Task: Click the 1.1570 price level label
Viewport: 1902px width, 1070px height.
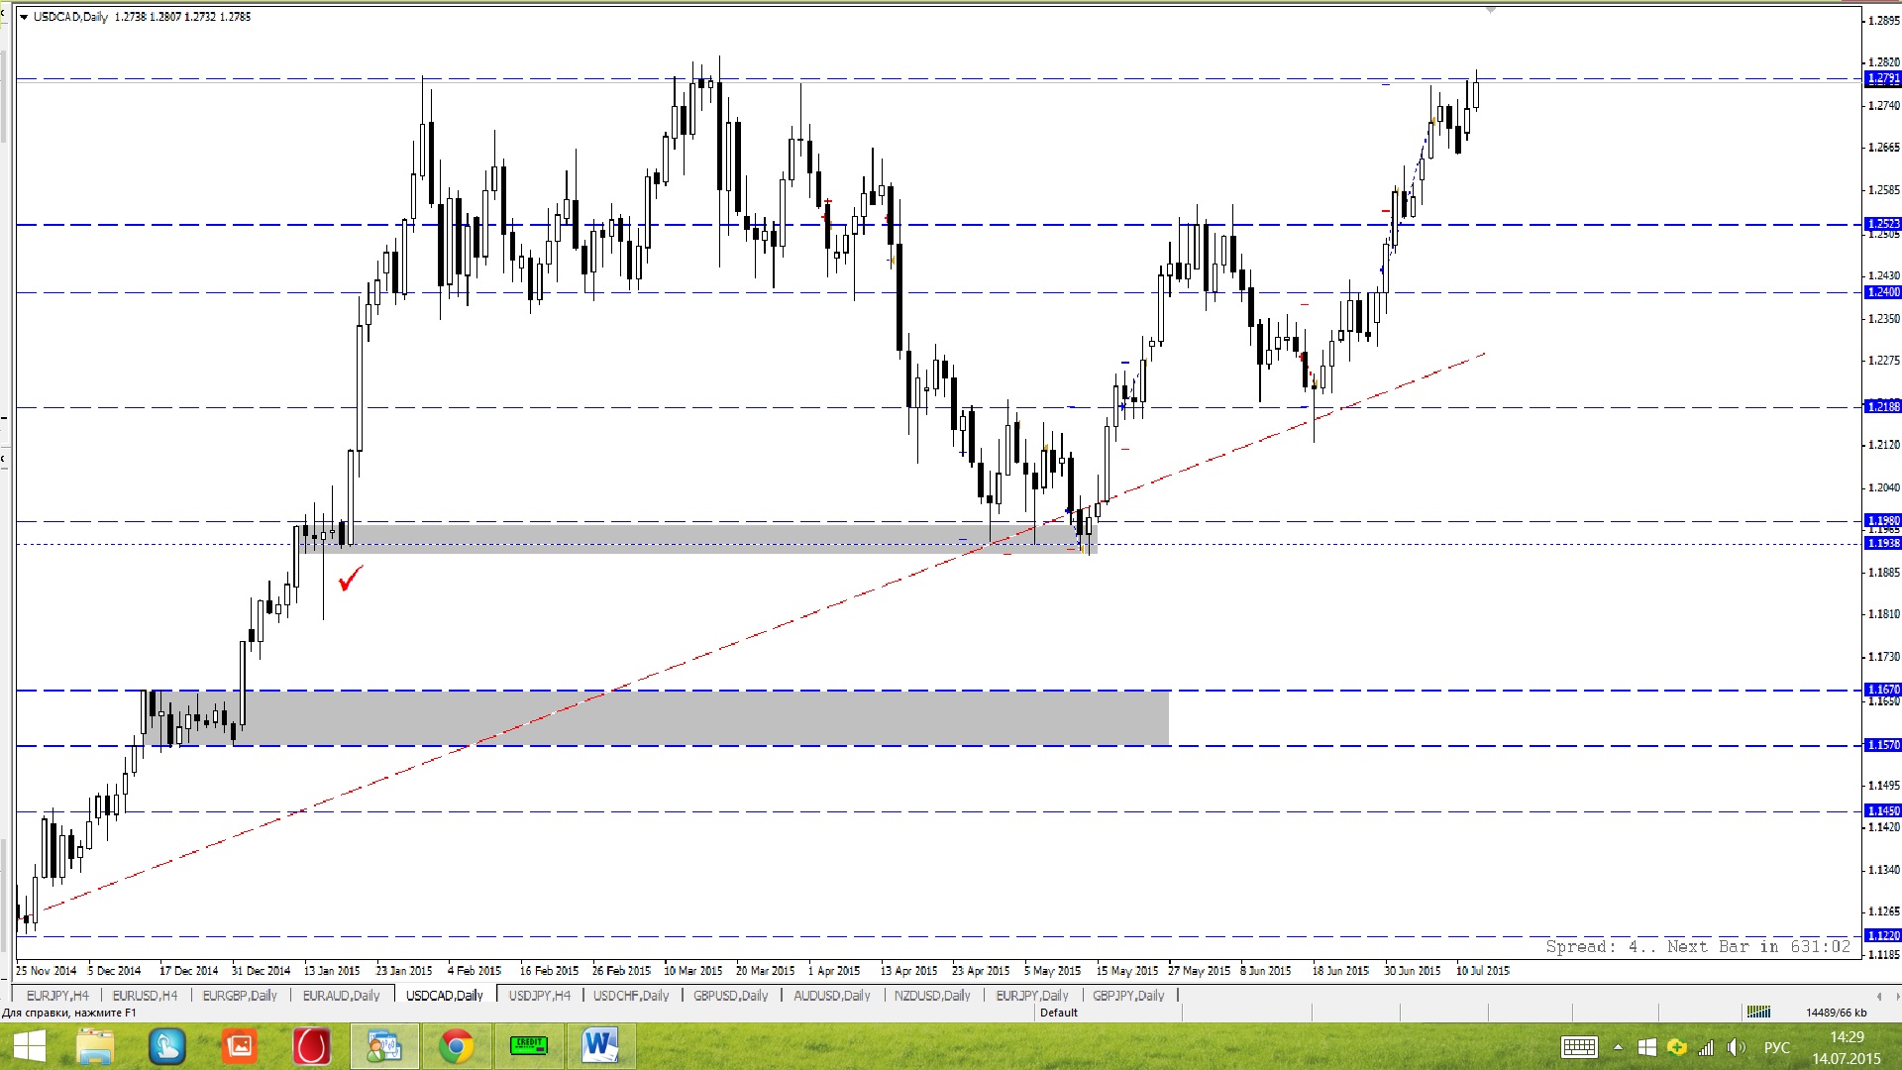Action: (1883, 745)
